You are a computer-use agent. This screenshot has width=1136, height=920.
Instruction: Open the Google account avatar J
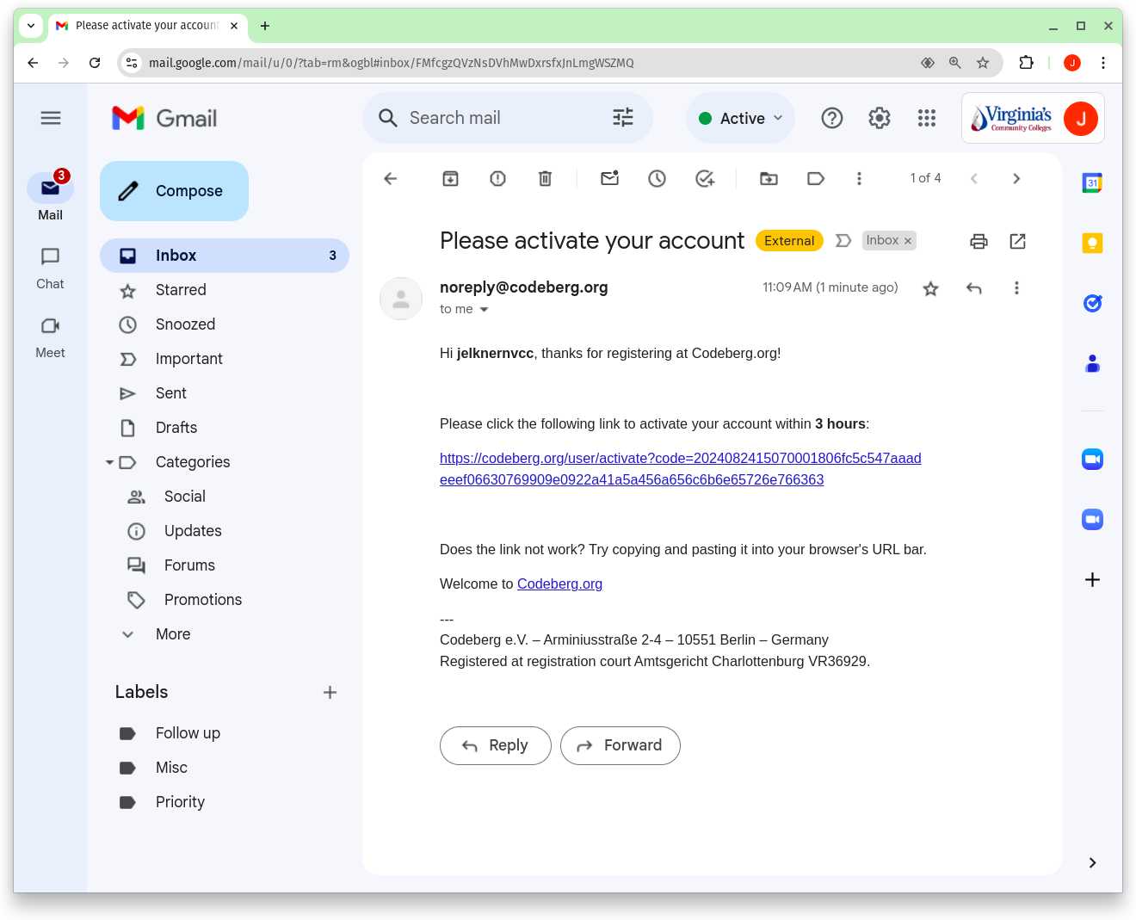pos(1081,118)
